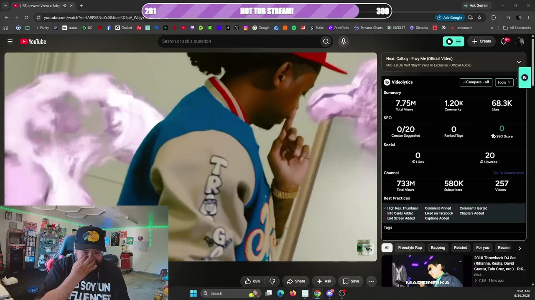Open Chrome three-dot menu
The height and width of the screenshot is (300, 535).
529,17
